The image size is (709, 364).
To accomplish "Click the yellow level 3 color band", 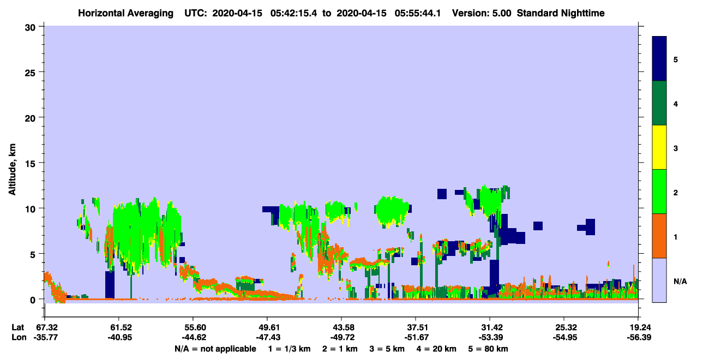I will click(659, 147).
